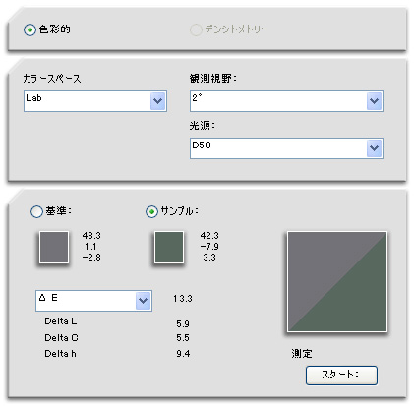Image resolution: width=414 pixels, height=406 pixels.
Task: Click the Δ E value 13.3
Action: click(x=183, y=299)
